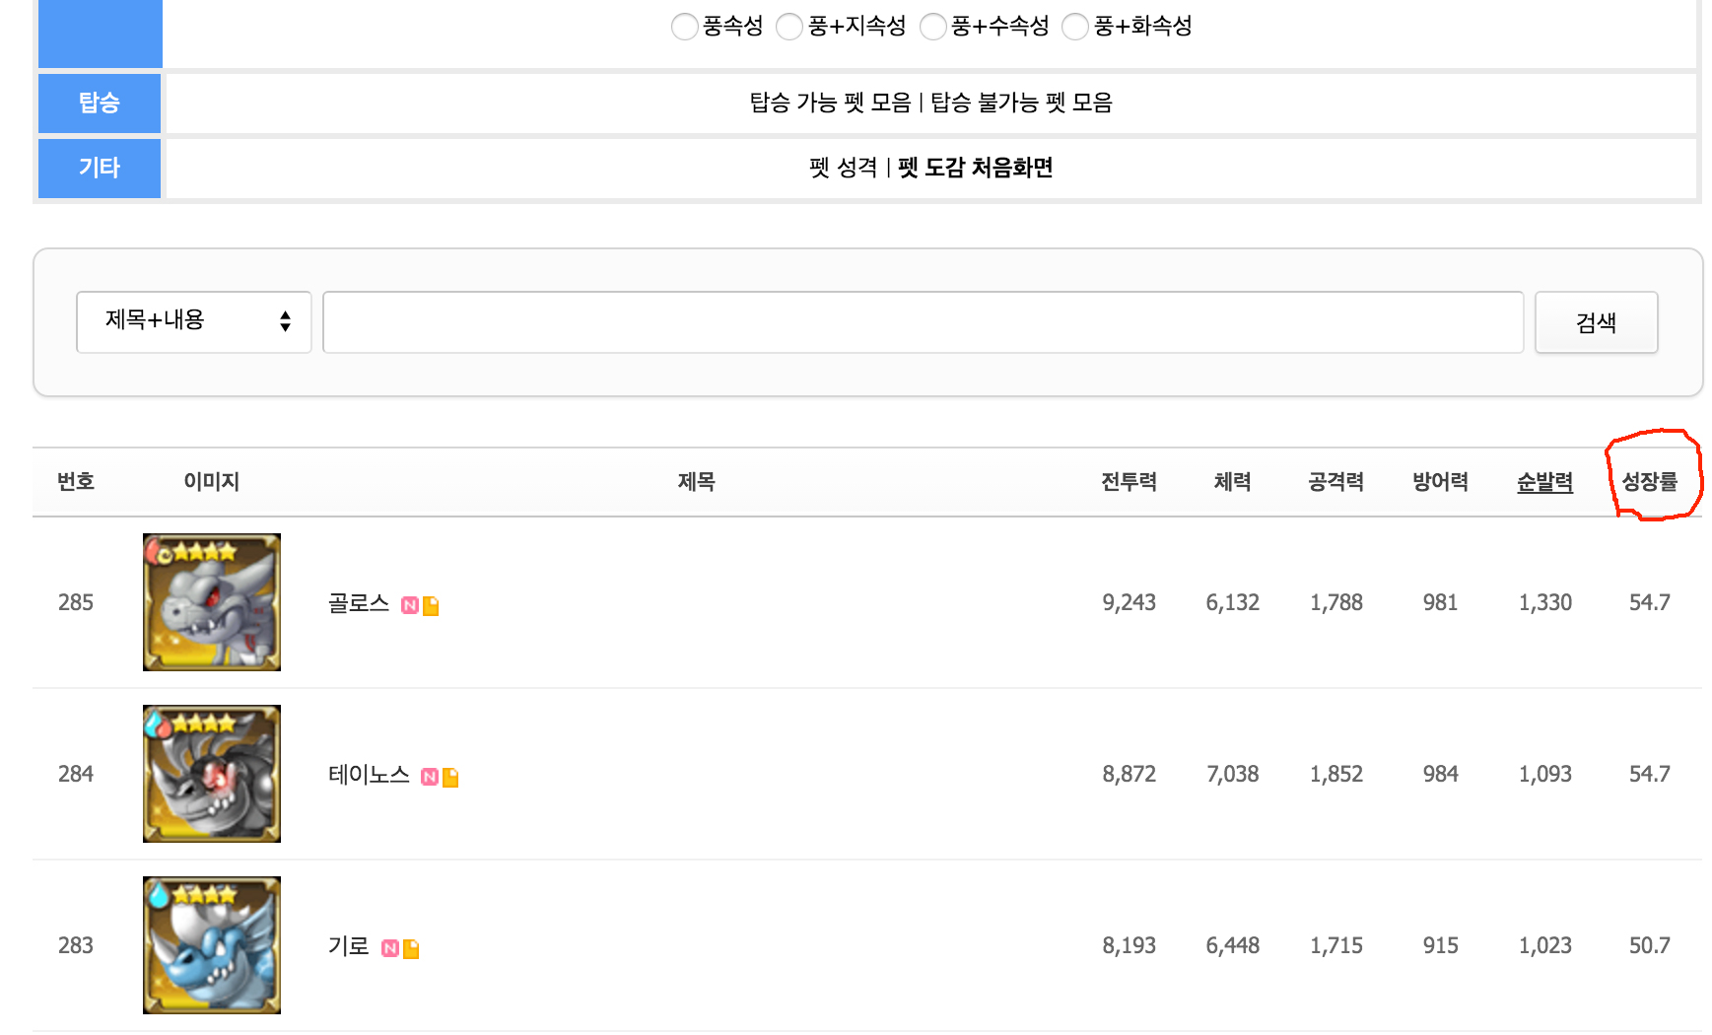Select the 풍속성 radio button
Viewport: 1712px width, 1035px height.
pos(684,27)
